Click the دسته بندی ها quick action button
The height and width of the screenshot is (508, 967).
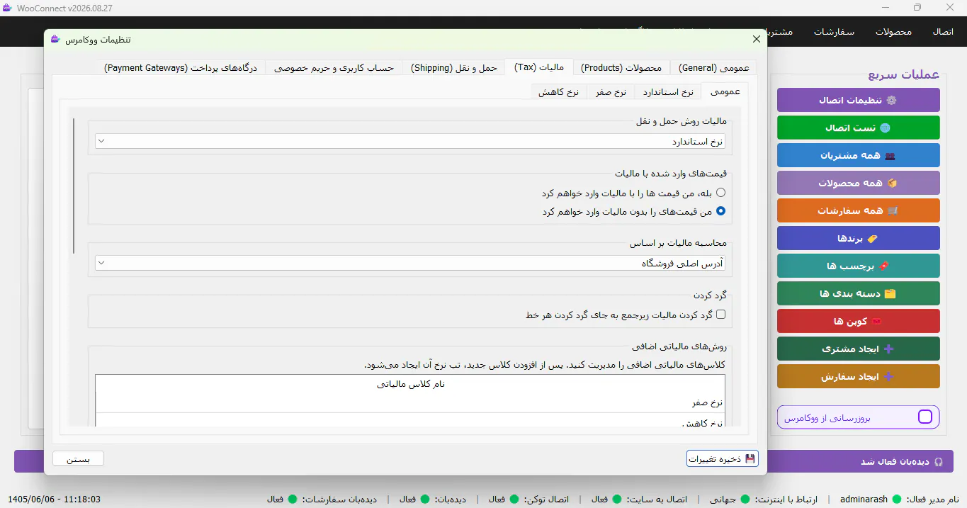tap(859, 293)
